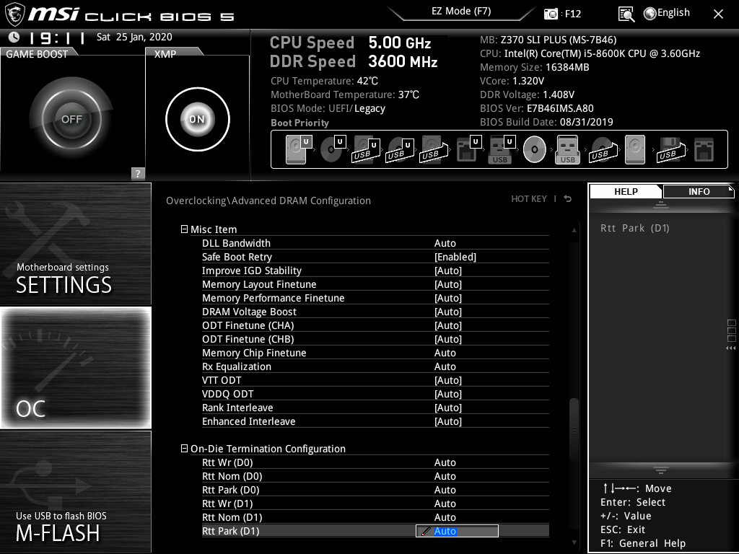Select the UEFI network boot device icon
Image resolution: width=739 pixels, height=554 pixels.
[469, 150]
